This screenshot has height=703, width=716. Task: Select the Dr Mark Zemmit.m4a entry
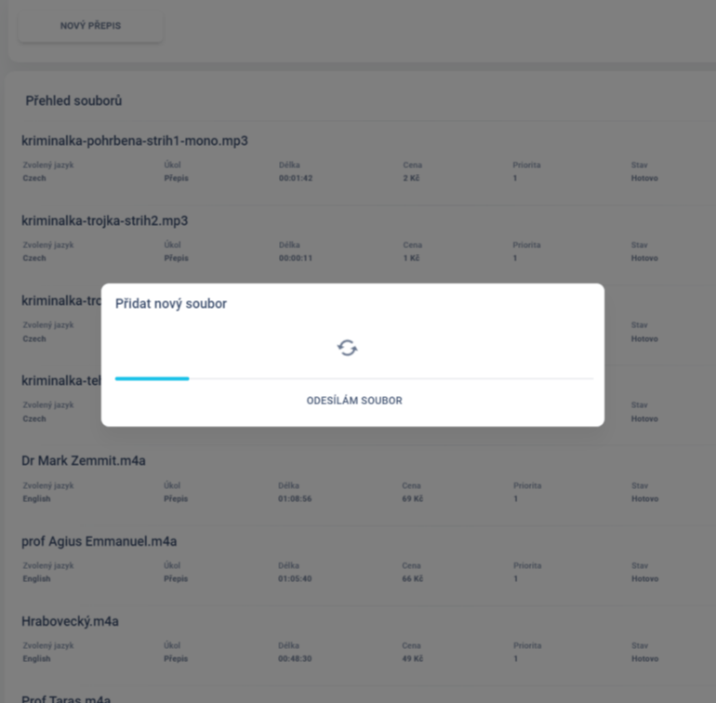click(84, 460)
